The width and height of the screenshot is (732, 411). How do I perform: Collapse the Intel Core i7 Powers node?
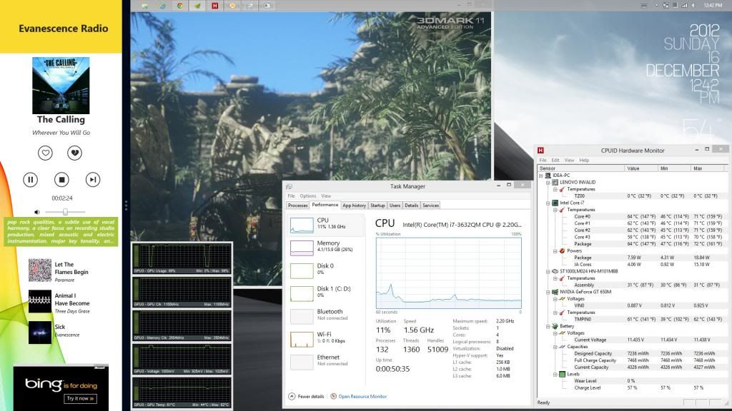pos(555,251)
